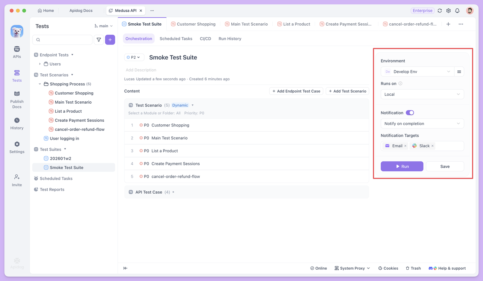Run the Smoke Test Suite

tap(402, 166)
